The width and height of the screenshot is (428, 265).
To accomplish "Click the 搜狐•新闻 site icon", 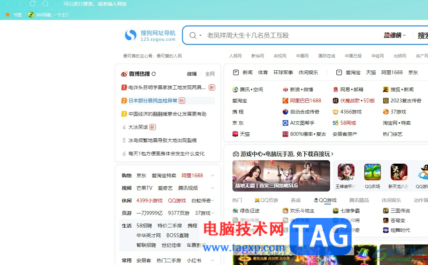I will [x=386, y=89].
